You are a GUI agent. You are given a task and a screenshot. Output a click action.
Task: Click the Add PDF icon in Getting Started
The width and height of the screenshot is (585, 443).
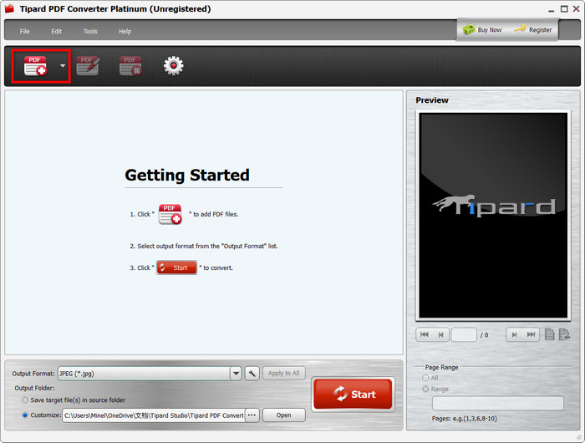coord(170,214)
